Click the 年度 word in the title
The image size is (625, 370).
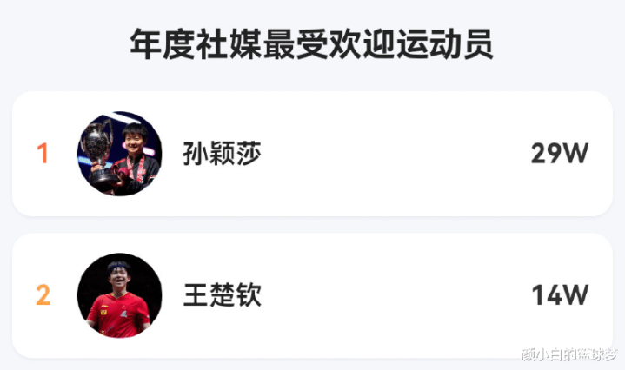pos(163,44)
